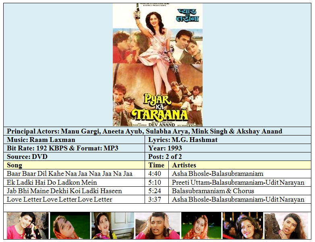Click 'Year: 1993' cell
The width and height of the screenshot is (315, 242).
228,148
